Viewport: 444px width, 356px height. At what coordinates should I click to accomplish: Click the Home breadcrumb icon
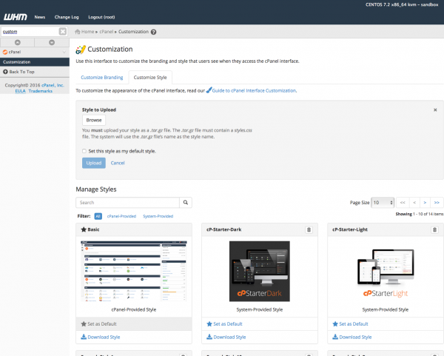(x=77, y=31)
